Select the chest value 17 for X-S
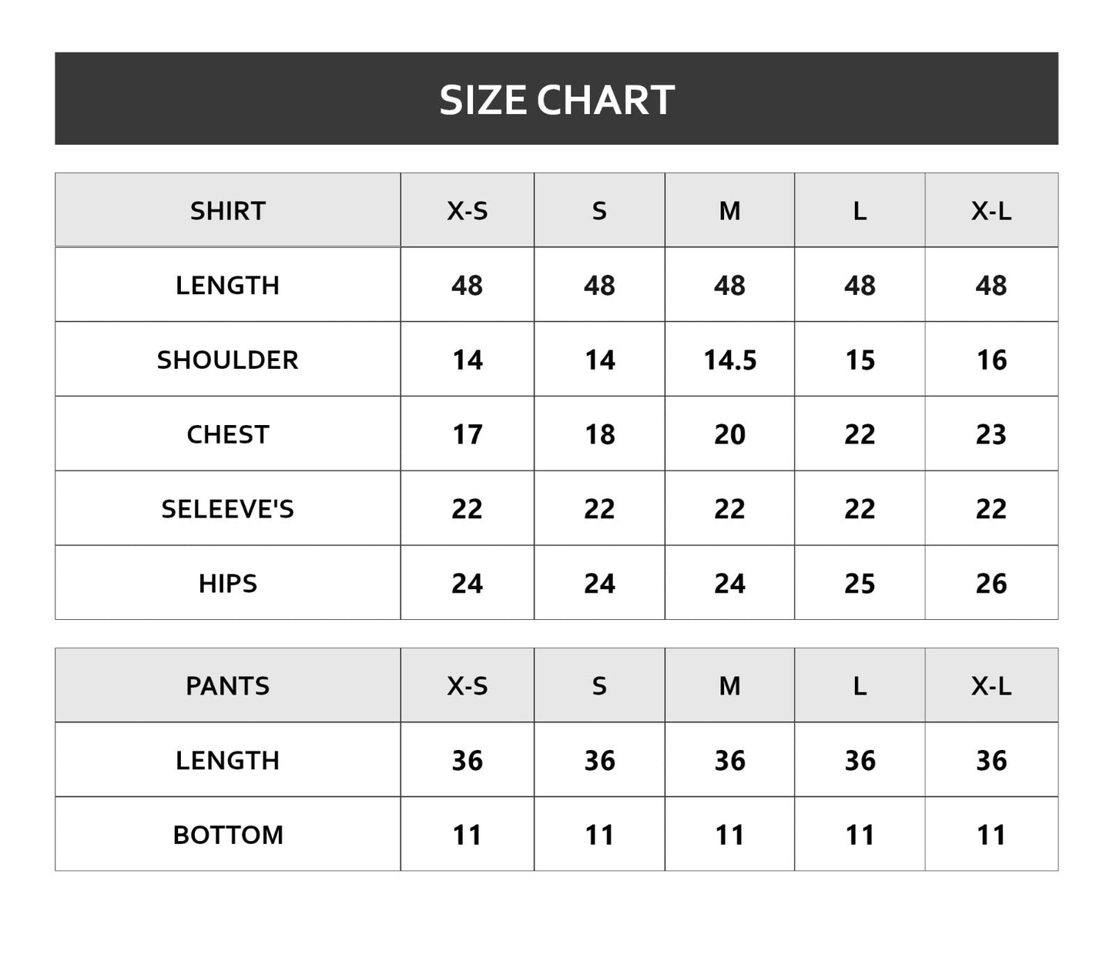1113x958 pixels. pyautogui.click(x=468, y=434)
